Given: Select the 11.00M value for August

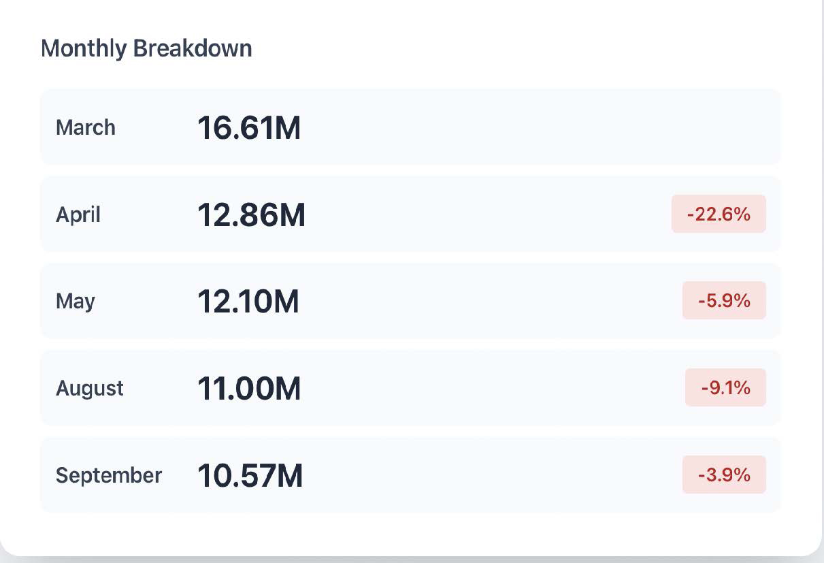Looking at the screenshot, I should [249, 389].
